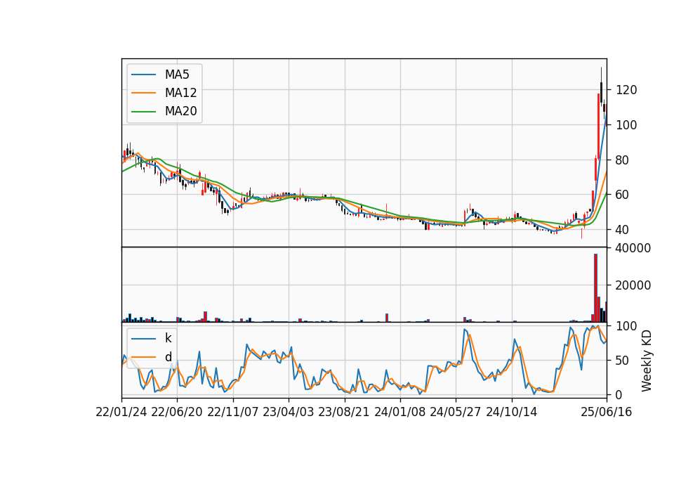Click the 25/06/16 date tick label
674x485 pixels.
607,412
